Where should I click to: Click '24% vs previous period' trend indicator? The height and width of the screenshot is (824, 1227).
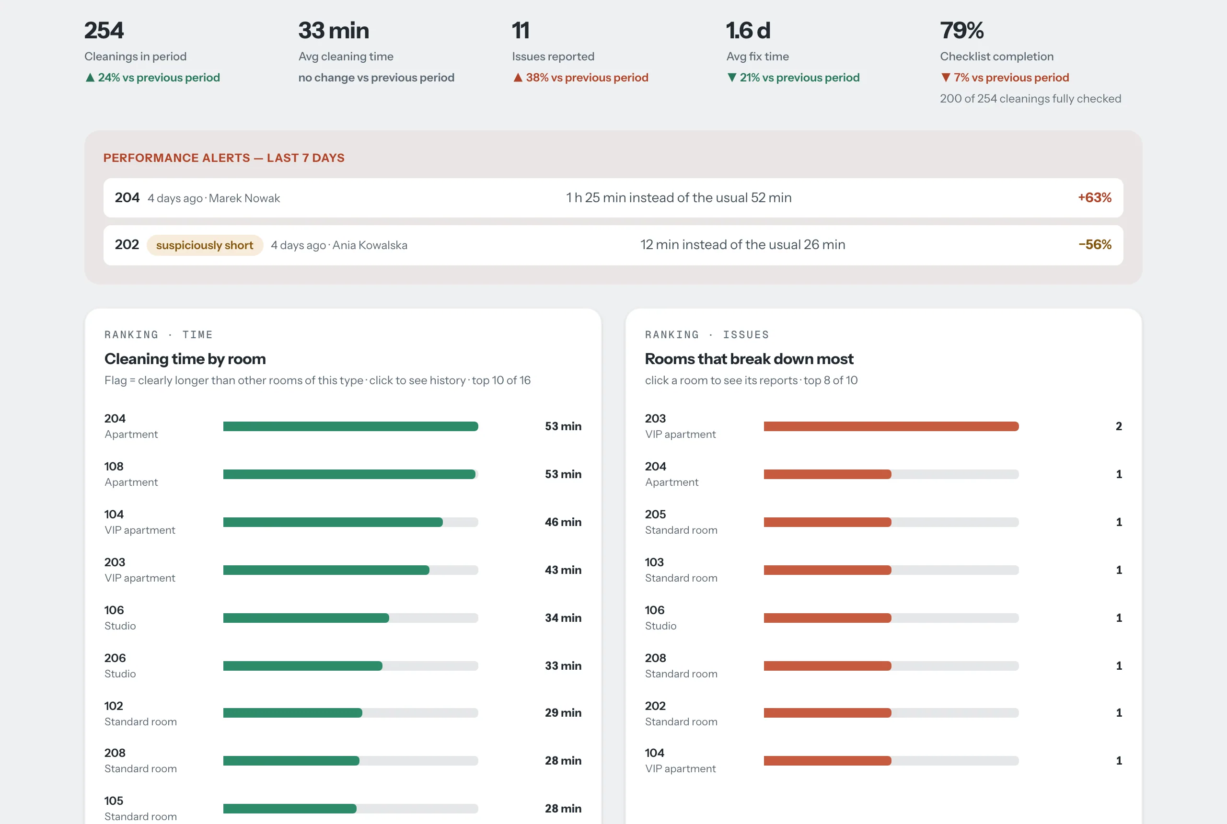pyautogui.click(x=152, y=78)
